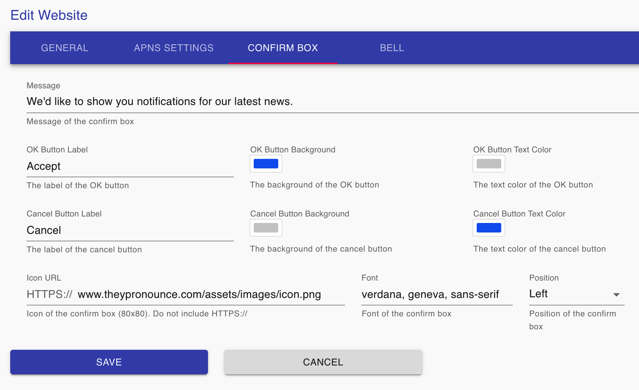The width and height of the screenshot is (639, 390).
Task: Edit the OK Button Label field
Action: pyautogui.click(x=130, y=166)
